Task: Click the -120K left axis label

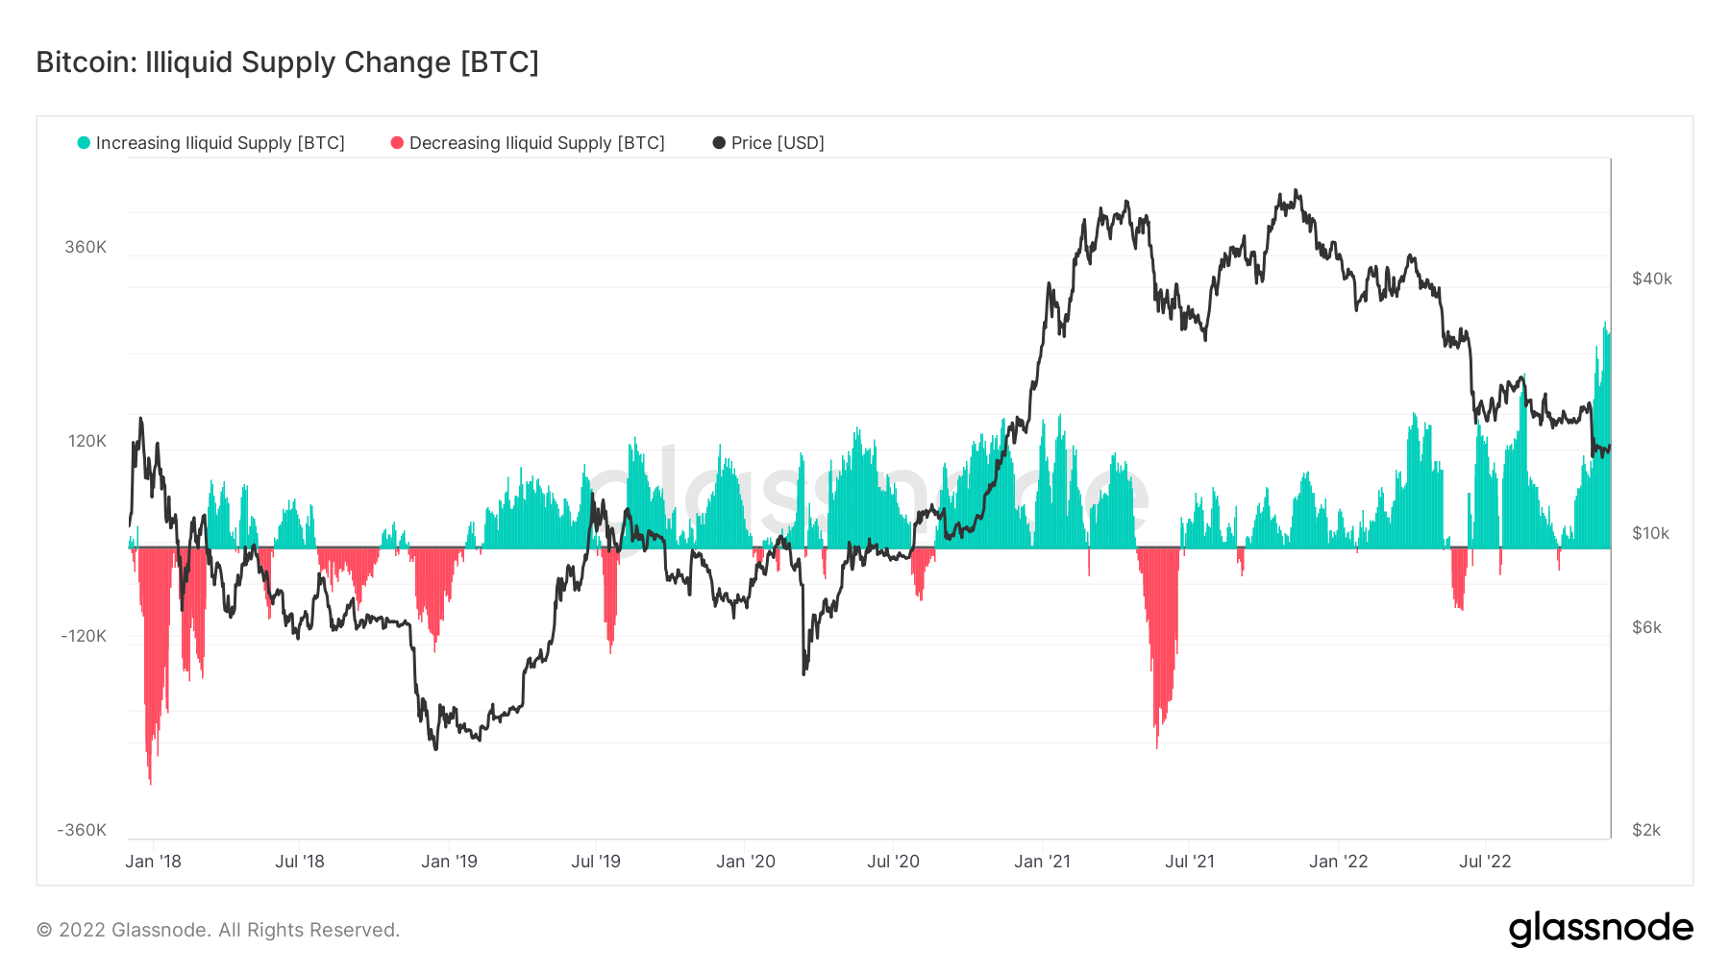Action: pyautogui.click(x=84, y=636)
